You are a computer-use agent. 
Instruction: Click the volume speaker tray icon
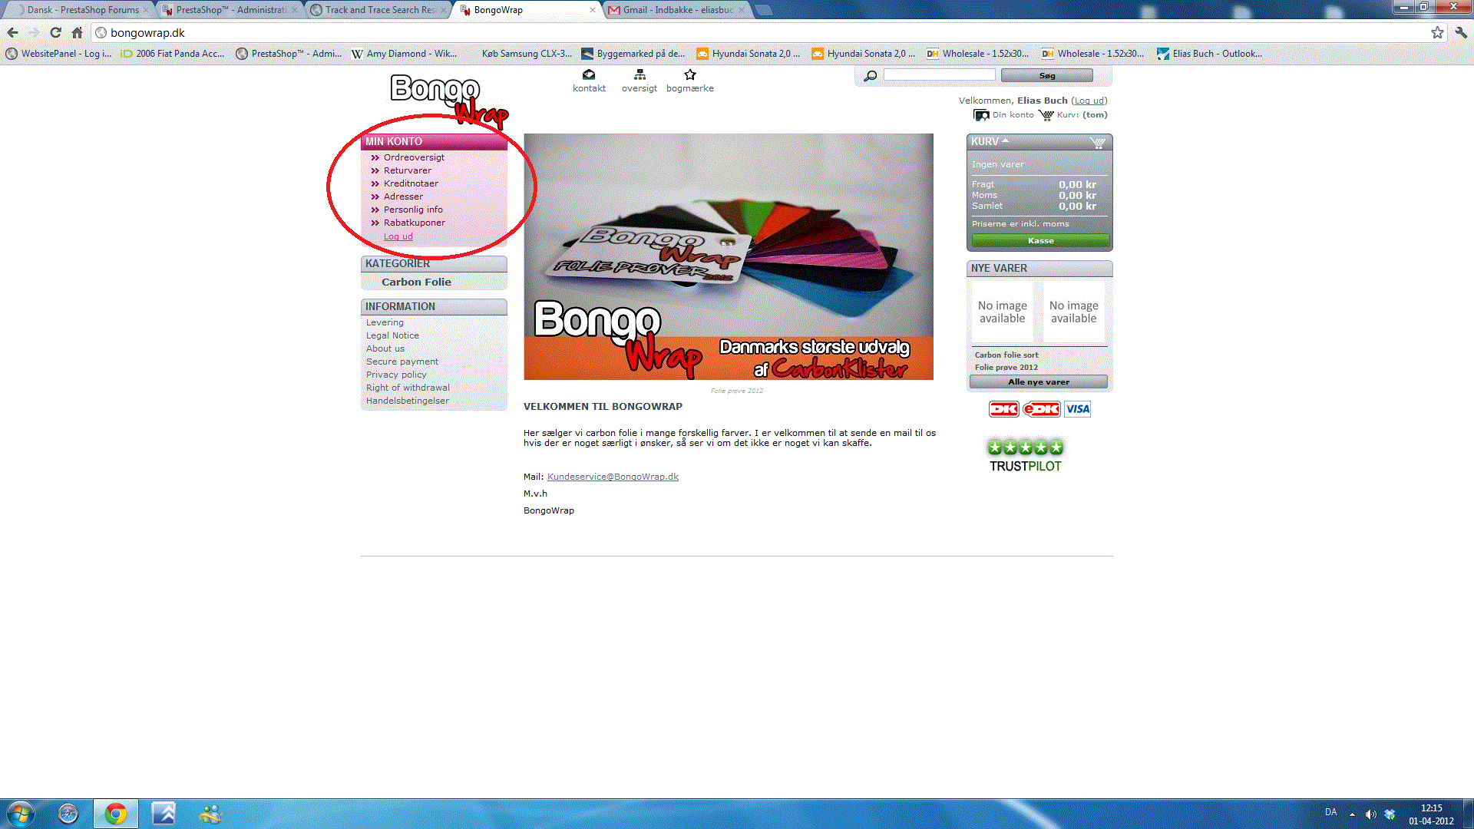pyautogui.click(x=1370, y=814)
